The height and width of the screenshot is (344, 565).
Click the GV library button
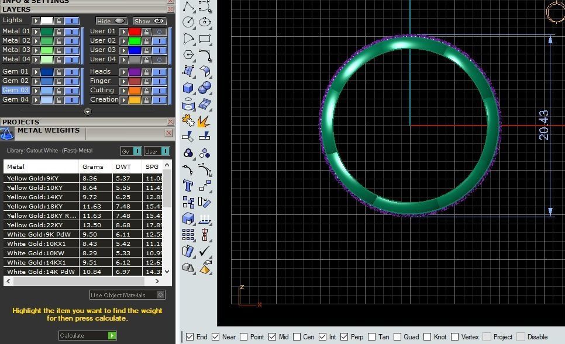tap(131, 151)
